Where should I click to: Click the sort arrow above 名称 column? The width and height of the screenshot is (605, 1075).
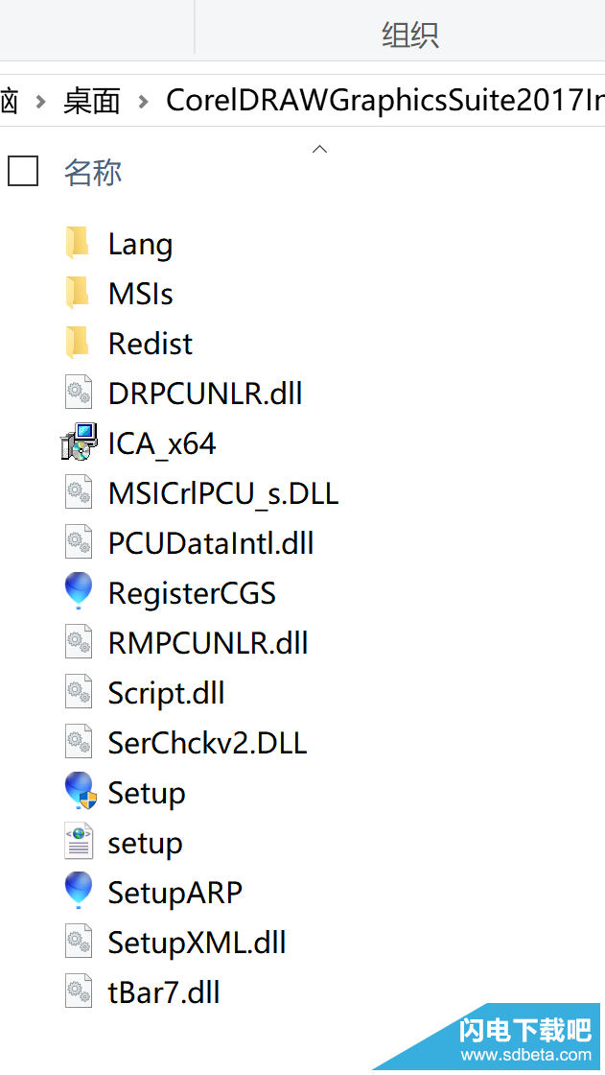[x=320, y=149]
